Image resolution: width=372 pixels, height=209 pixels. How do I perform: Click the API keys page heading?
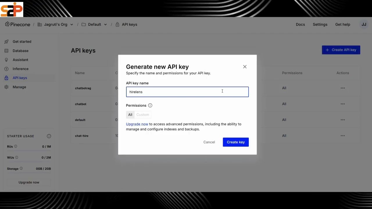pos(83,51)
